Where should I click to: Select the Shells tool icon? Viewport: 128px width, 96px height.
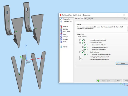[61, 42]
